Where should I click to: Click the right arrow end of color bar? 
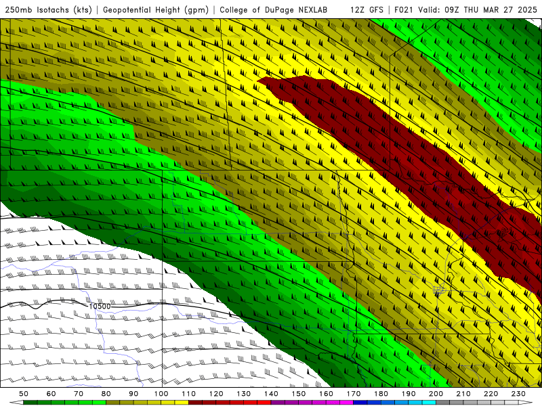tap(526, 403)
